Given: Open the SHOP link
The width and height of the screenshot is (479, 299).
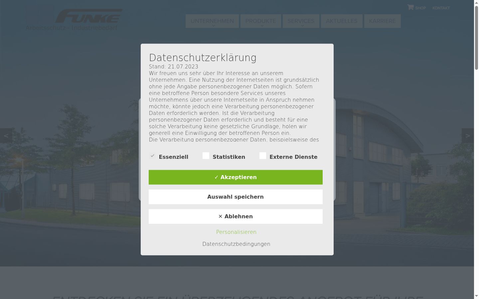Looking at the screenshot, I should (x=420, y=8).
